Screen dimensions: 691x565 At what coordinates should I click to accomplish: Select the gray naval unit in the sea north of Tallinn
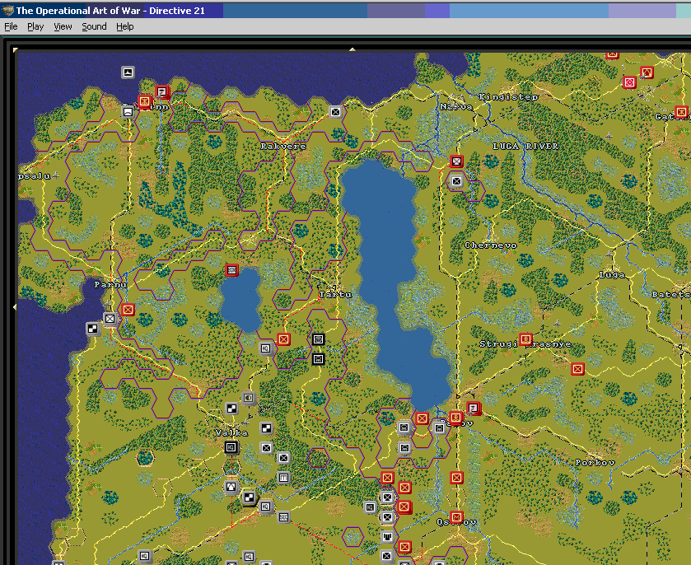coord(128,72)
